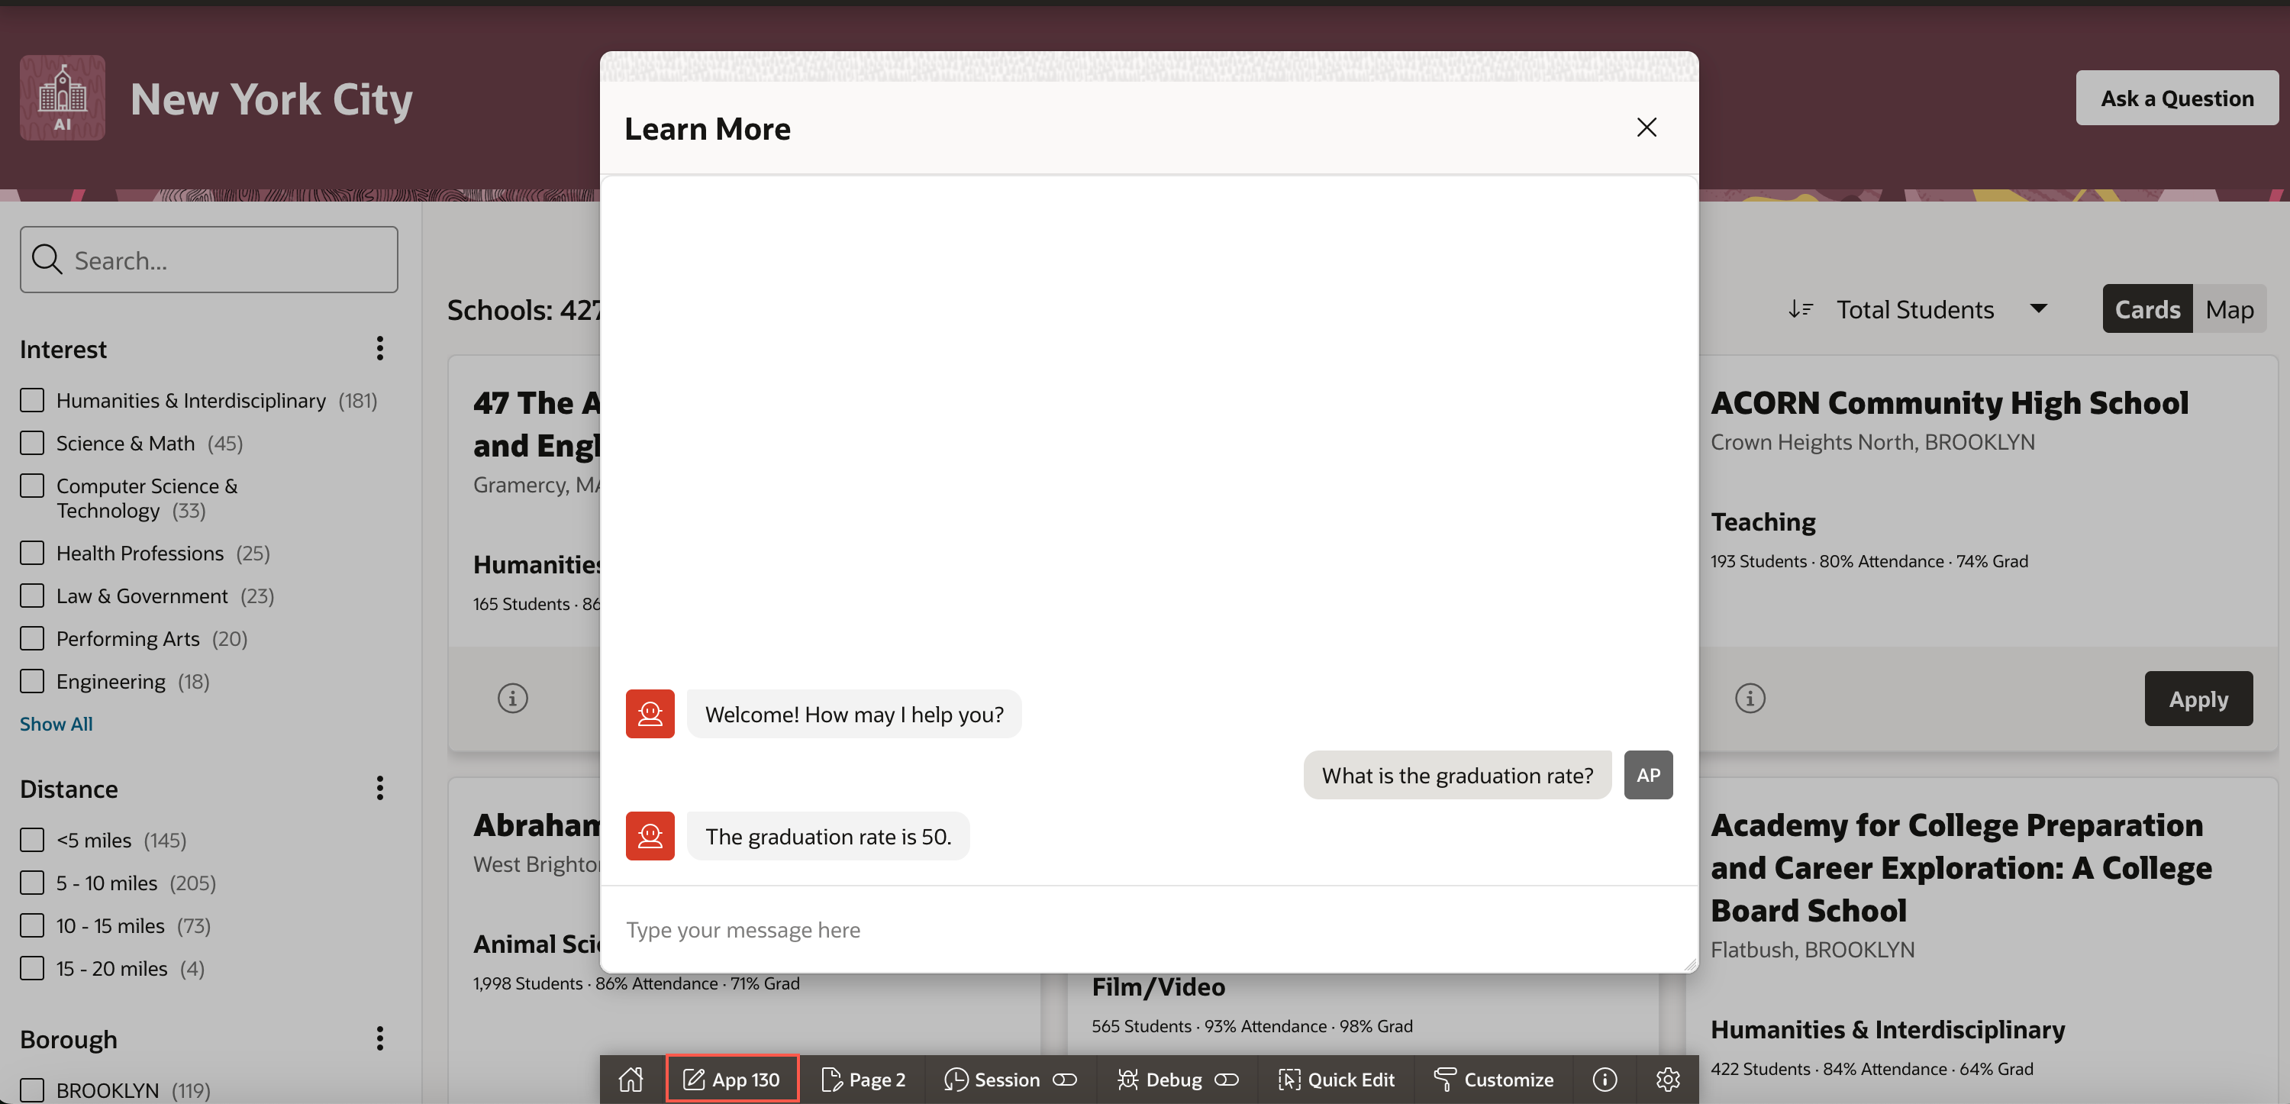This screenshot has height=1104, width=2290.
Task: Activate Quick Edit in developer toolbar
Action: tap(1336, 1079)
